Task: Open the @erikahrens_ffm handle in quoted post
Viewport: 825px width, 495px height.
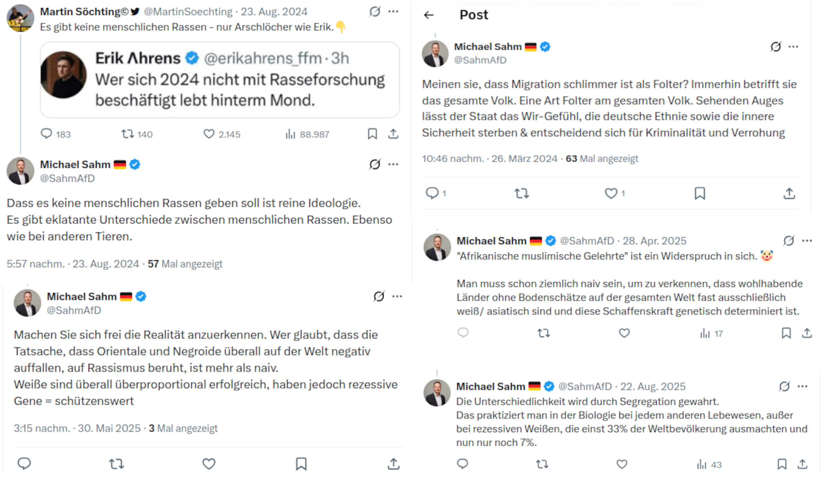Action: (263, 58)
